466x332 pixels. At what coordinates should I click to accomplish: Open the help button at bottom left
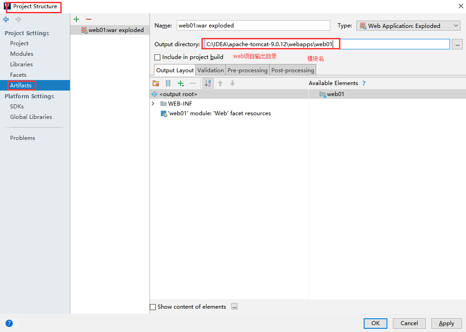coord(9,323)
